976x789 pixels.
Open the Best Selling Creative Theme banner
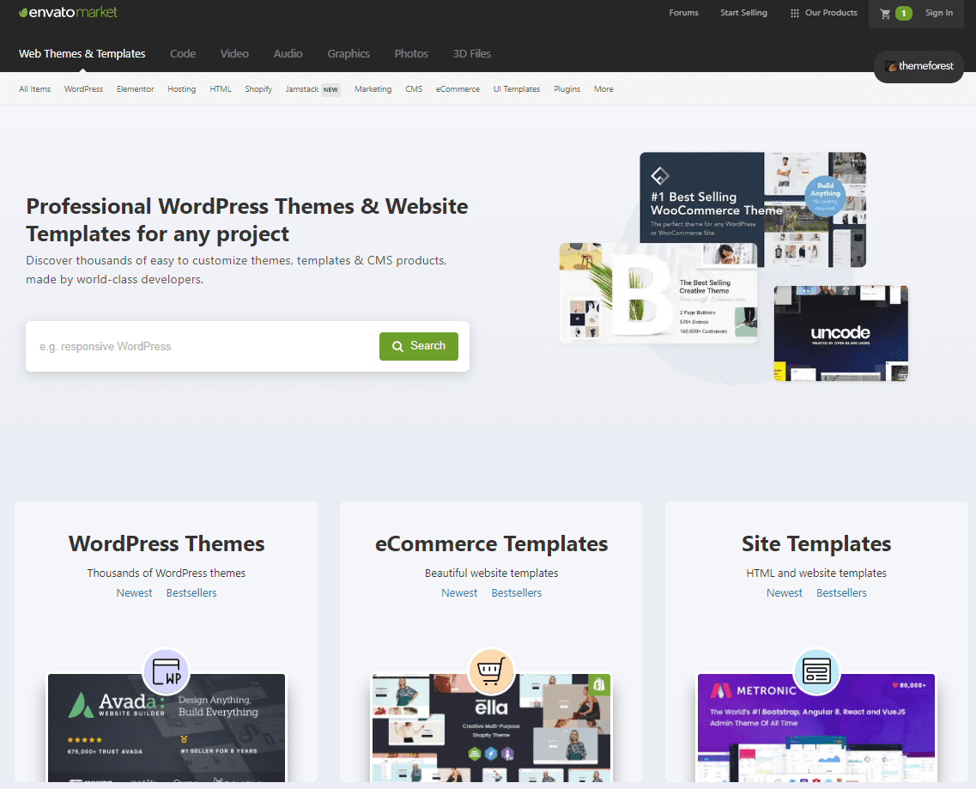point(658,293)
